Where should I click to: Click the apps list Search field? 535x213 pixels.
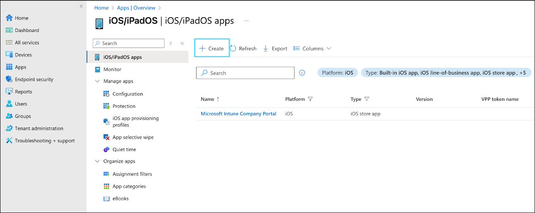point(245,73)
